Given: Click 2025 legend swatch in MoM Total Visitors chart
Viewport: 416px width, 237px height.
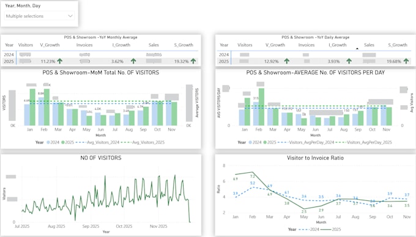Looking at the screenshot, I should [63, 142].
